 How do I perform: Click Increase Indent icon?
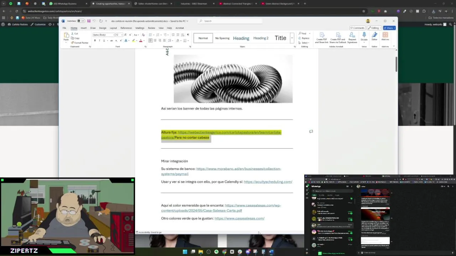(x=178, y=35)
